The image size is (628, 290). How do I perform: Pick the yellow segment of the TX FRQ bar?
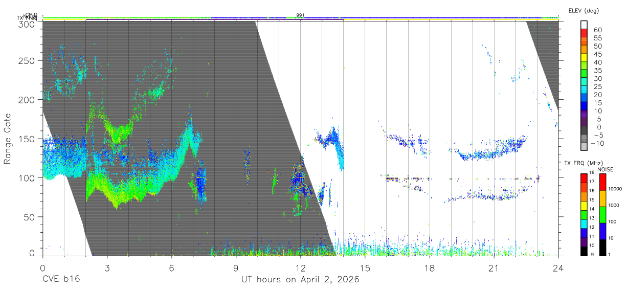pos(584,205)
